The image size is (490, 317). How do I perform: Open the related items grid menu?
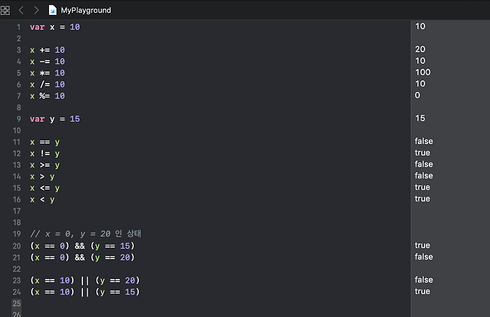pyautogui.click(x=5, y=10)
